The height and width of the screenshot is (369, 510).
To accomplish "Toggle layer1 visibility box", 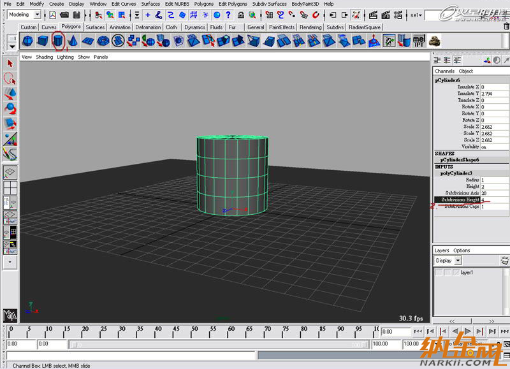I will [x=439, y=273].
